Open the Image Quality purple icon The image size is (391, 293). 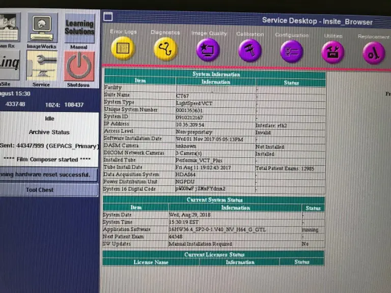tap(208, 50)
